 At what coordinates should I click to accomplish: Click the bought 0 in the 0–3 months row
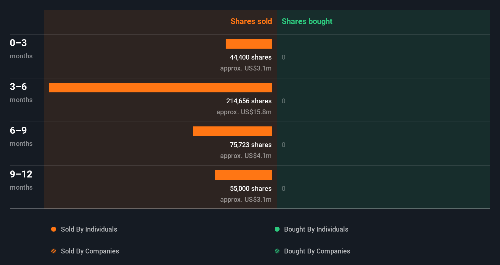[283, 57]
